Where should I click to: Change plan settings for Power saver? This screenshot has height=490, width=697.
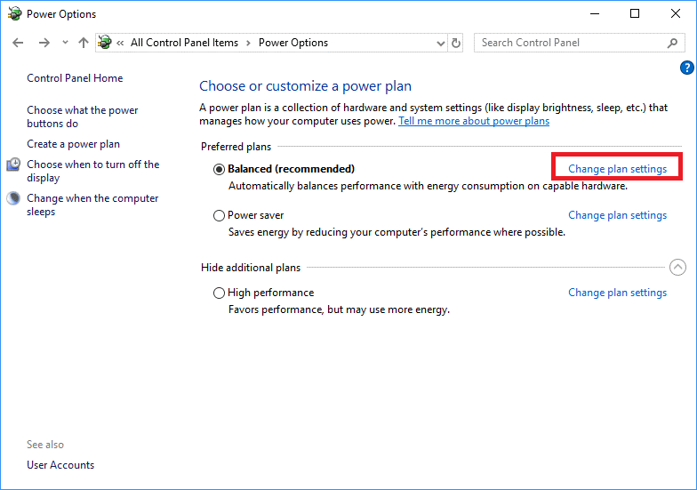617,215
